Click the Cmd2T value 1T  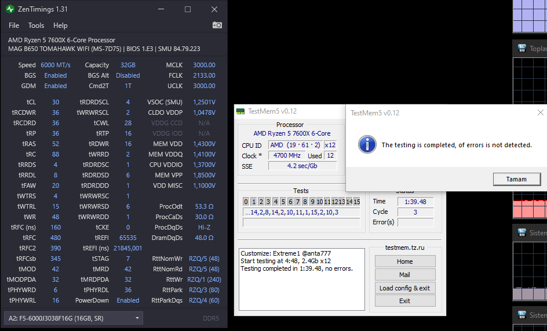pos(128,86)
